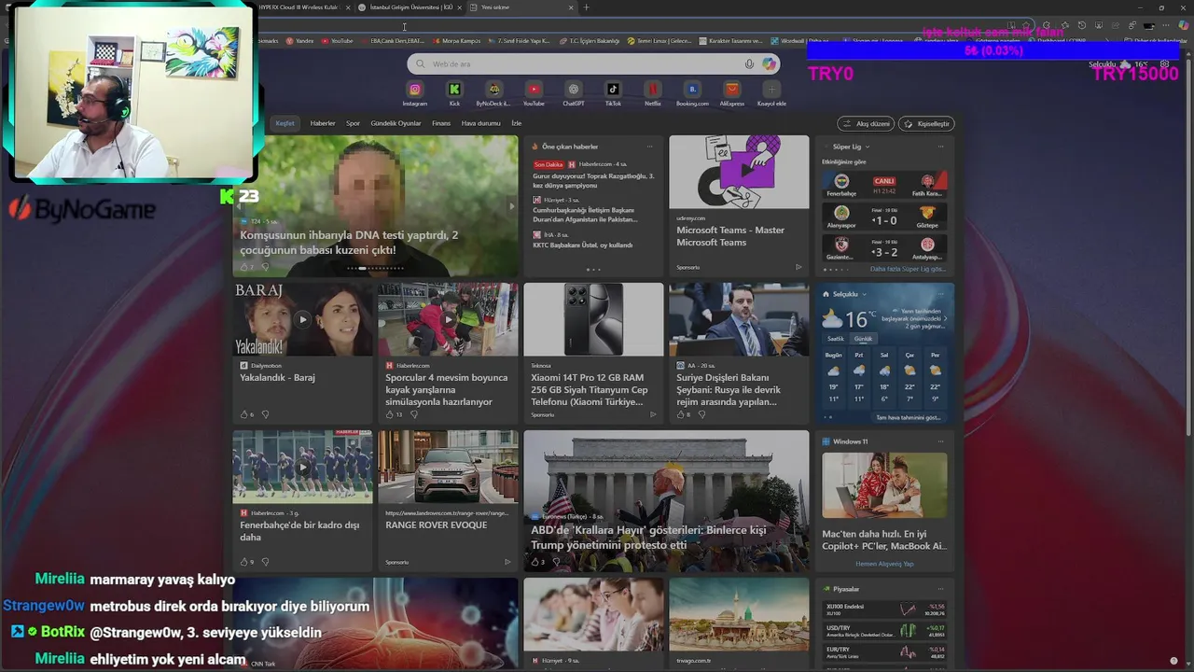Open ad info icon on Range Rover card
The width and height of the screenshot is (1194, 672).
point(507,562)
